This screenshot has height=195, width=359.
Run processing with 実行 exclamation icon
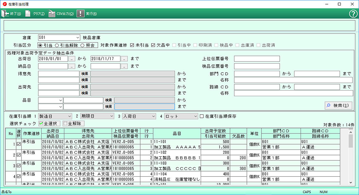tap(80, 14)
